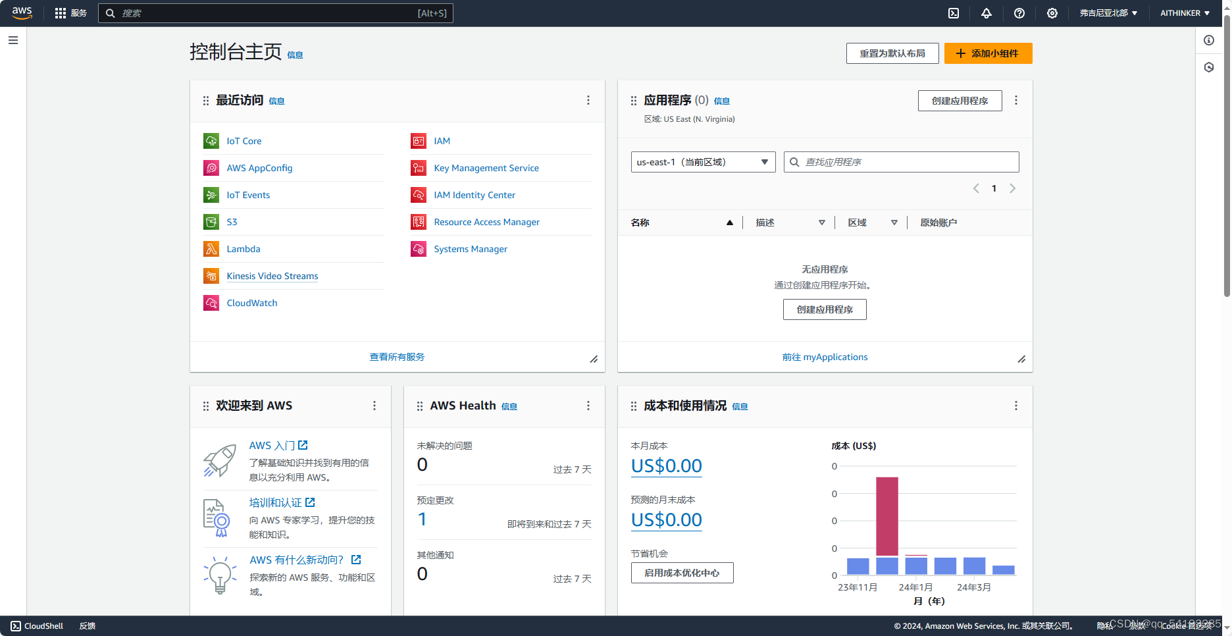Launch CloudShell from the top bar terminal icon
The width and height of the screenshot is (1232, 636).
(954, 13)
